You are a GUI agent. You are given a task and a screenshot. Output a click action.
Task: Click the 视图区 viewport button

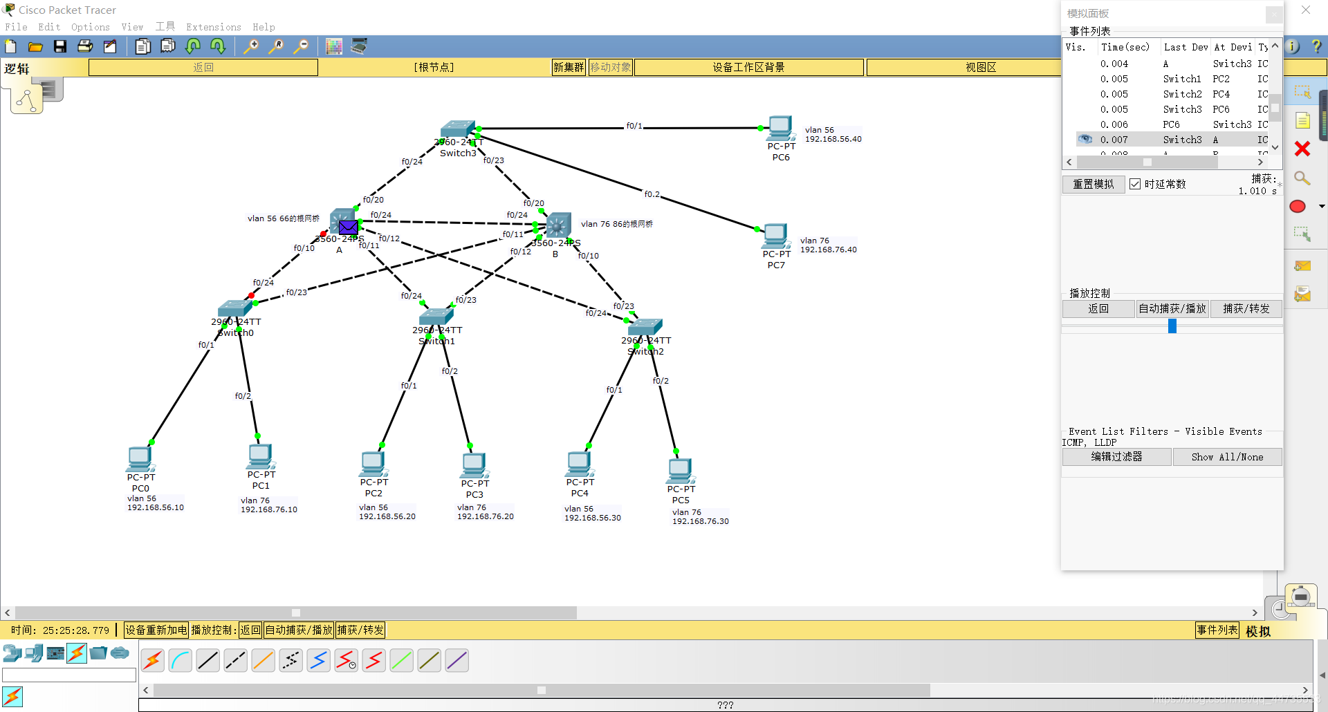click(981, 67)
